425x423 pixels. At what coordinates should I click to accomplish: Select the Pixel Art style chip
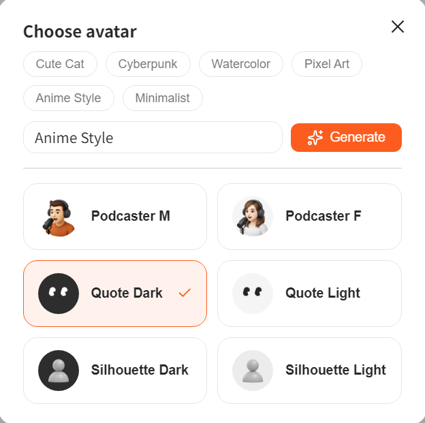(327, 64)
